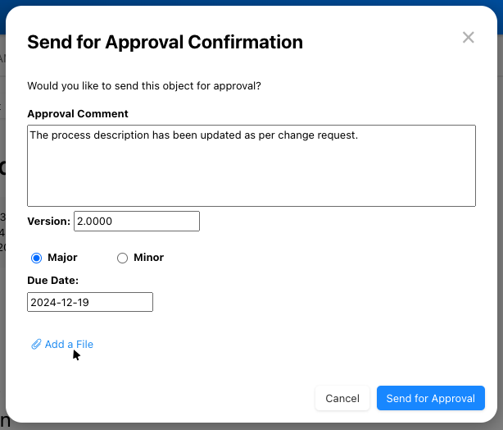Open the Add a File link
Image resolution: width=503 pixels, height=430 pixels.
pyautogui.click(x=69, y=345)
